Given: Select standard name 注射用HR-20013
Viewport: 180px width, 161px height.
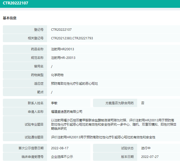Looking at the screenshot, I should click(63, 58).
